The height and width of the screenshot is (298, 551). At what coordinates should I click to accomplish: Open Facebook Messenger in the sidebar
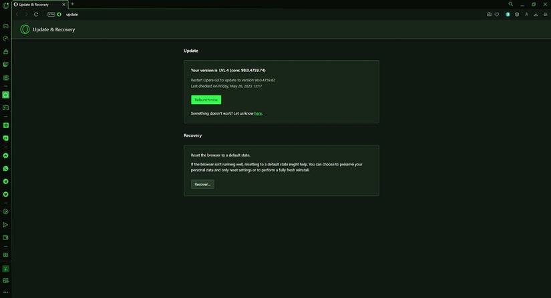[5, 155]
